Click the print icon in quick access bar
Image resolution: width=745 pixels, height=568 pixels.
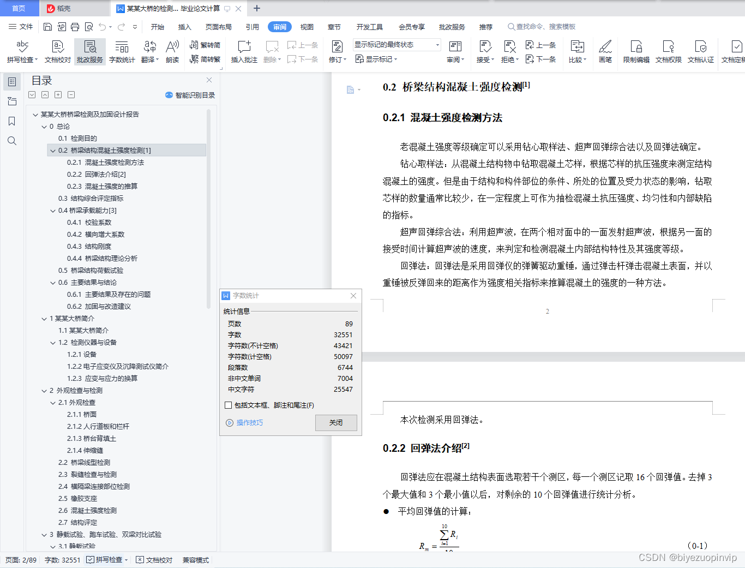pos(75,27)
